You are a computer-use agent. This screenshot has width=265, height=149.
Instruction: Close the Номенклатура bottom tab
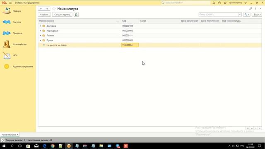(x=17, y=135)
